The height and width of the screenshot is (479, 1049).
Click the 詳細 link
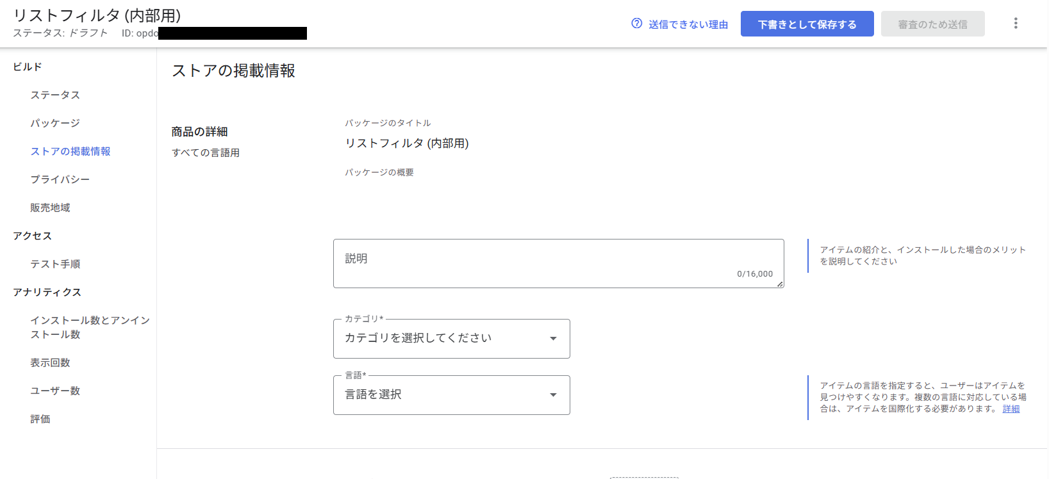pos(1011,409)
